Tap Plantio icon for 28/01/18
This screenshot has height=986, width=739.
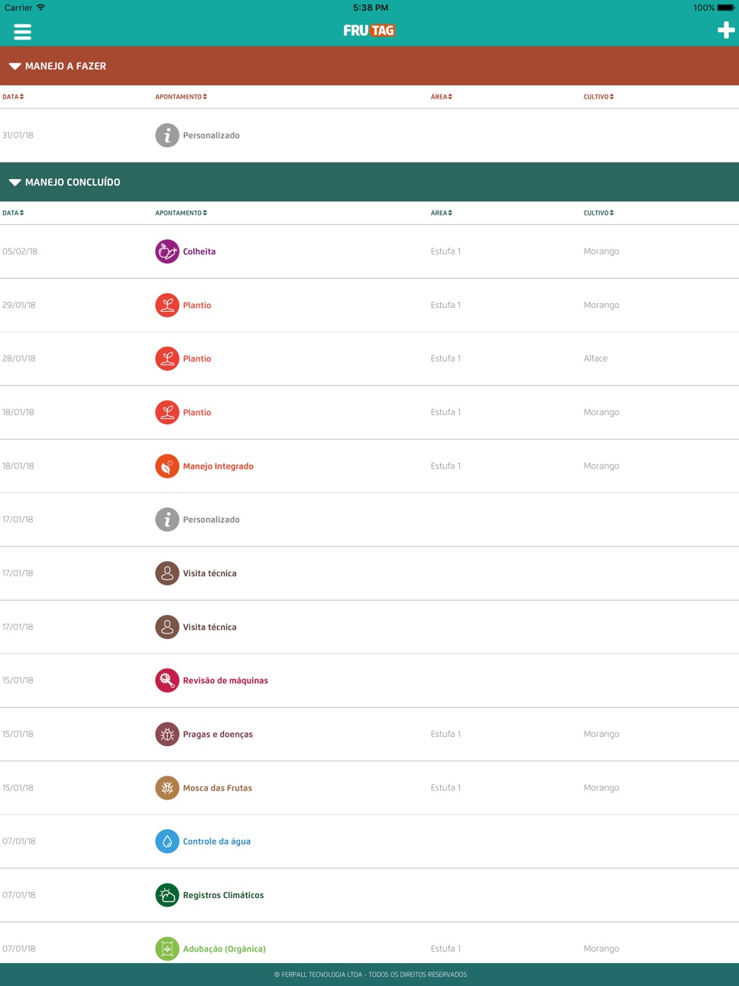(167, 358)
